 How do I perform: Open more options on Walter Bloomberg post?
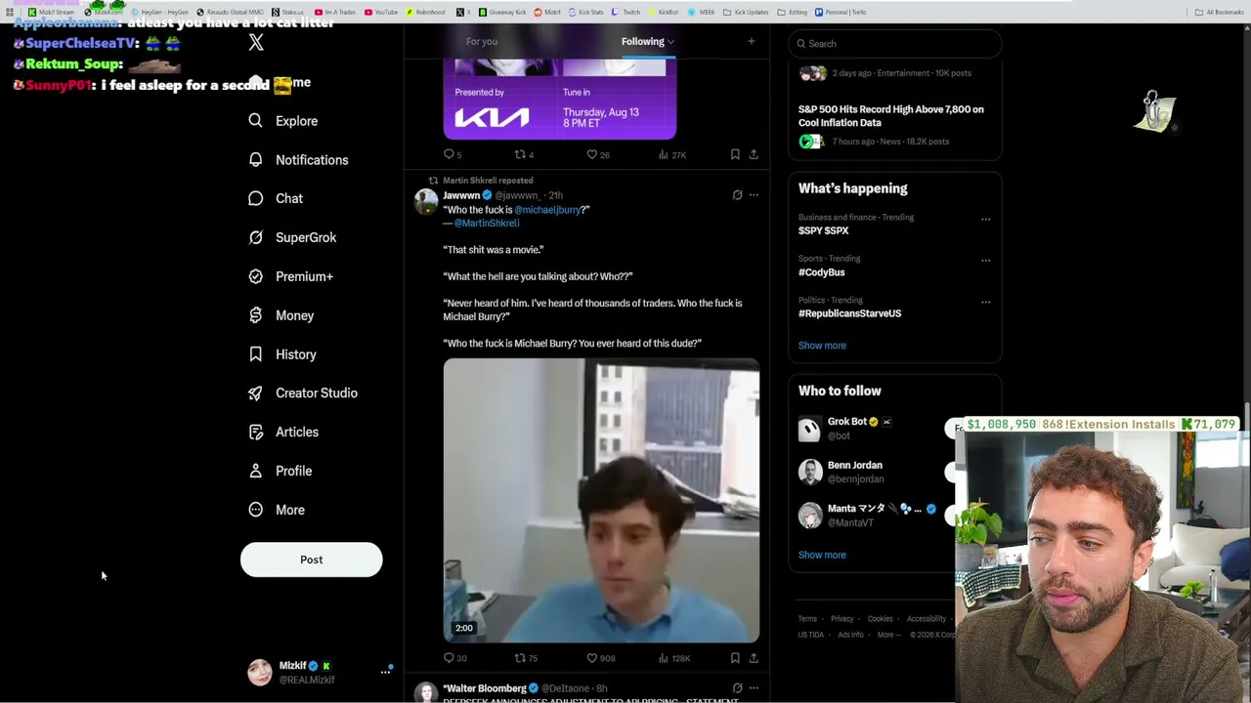pyautogui.click(x=754, y=688)
